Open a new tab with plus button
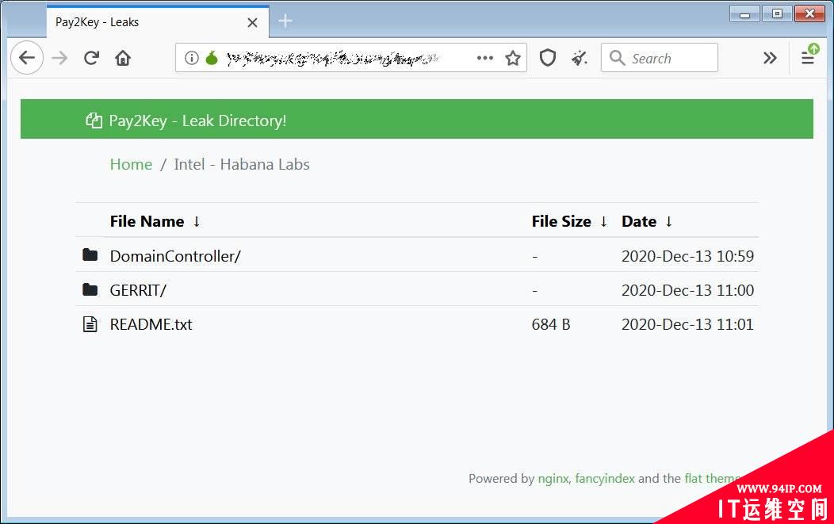Screen dimensions: 834x524 [285, 21]
